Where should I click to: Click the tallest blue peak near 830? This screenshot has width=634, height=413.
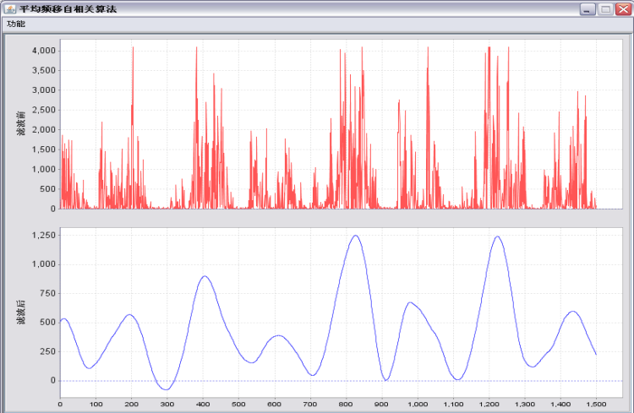[356, 236]
